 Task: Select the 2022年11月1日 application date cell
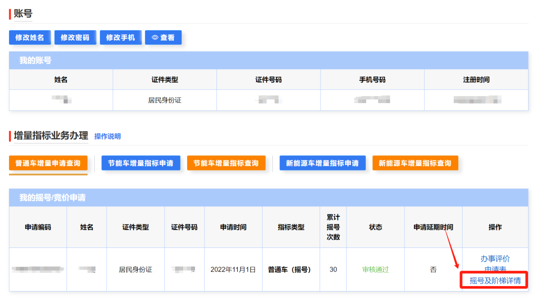click(233, 270)
